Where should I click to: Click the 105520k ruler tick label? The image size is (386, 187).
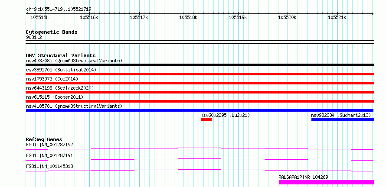pyautogui.click(x=287, y=17)
